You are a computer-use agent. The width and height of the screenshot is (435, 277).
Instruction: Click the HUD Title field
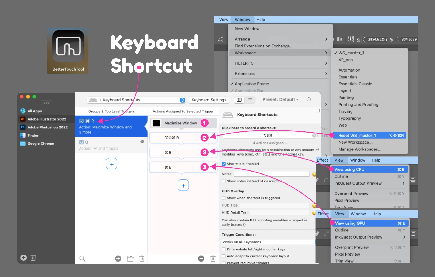(275, 205)
